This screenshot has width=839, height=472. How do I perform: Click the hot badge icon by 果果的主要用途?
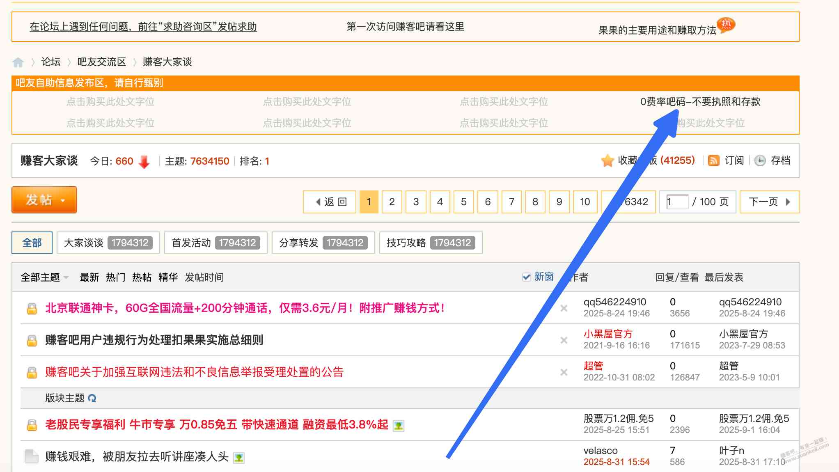coord(726,25)
